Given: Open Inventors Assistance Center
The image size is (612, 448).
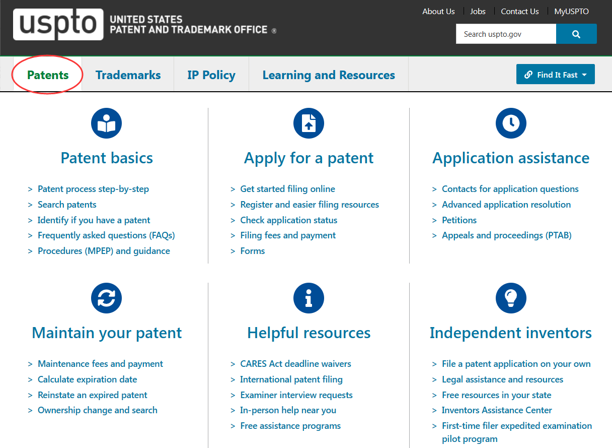Looking at the screenshot, I should click(x=497, y=410).
